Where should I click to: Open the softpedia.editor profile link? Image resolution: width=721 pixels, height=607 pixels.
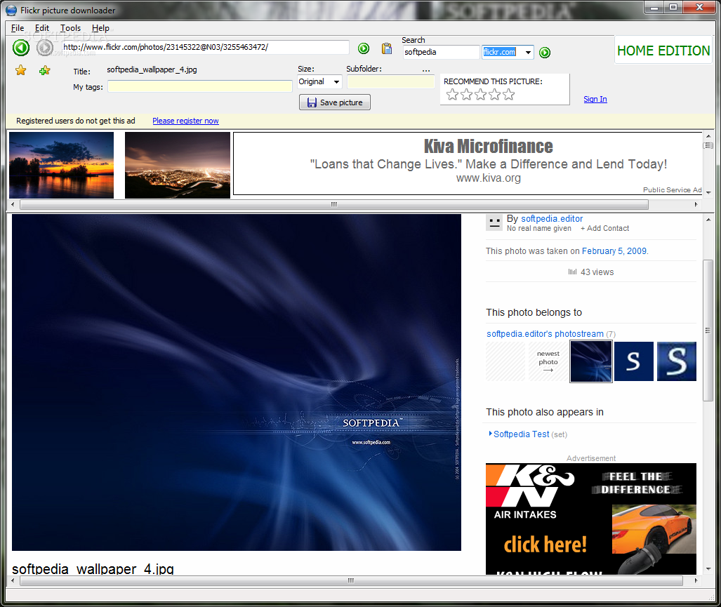tap(552, 219)
